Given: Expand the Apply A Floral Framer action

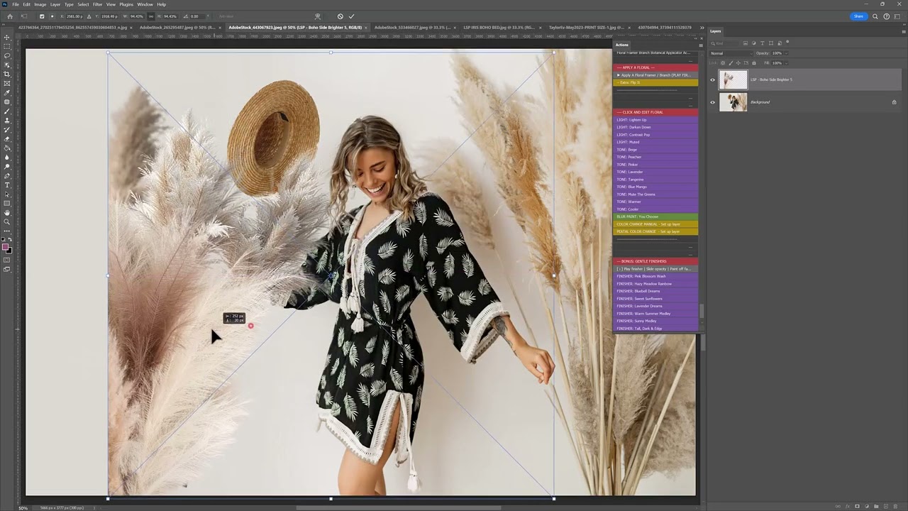Looking at the screenshot, I should tap(619, 75).
